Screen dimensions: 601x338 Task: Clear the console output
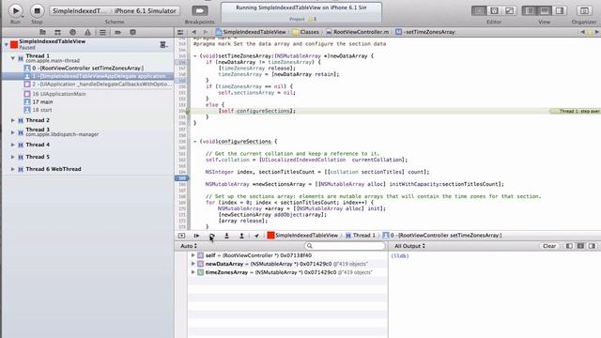tap(549, 246)
